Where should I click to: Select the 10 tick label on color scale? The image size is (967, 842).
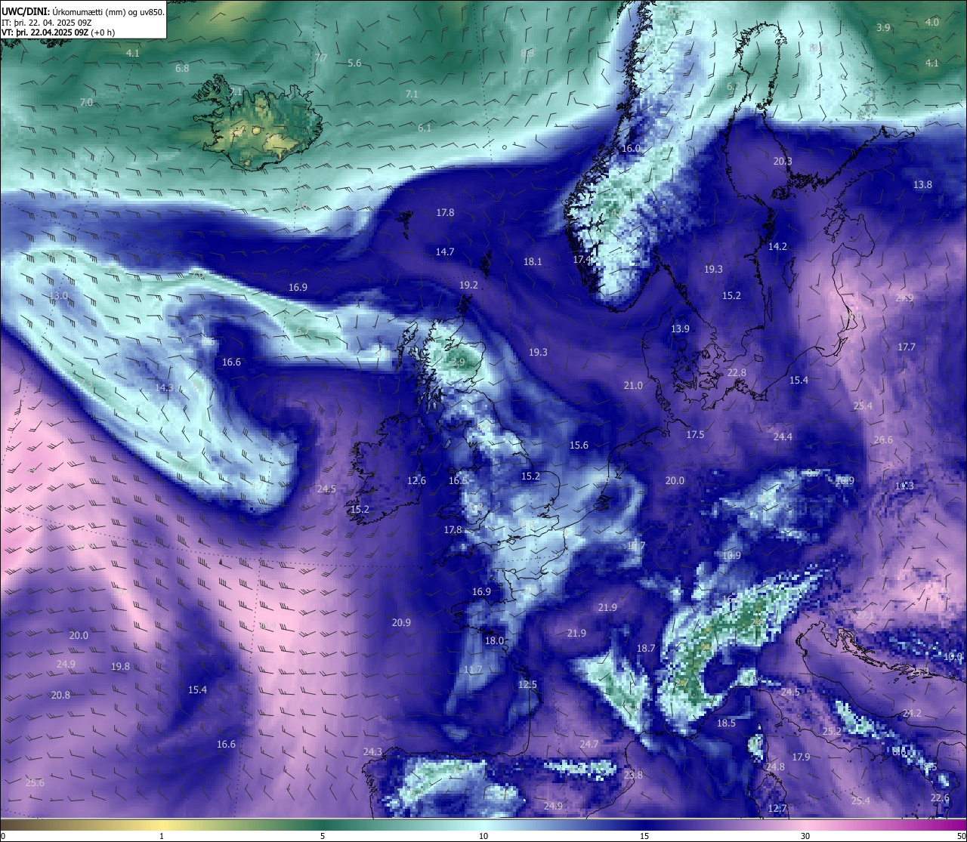click(483, 836)
